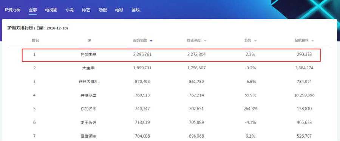This screenshot has width=340, height=141.
Task: Click the 696,968 search value
Action: click(196, 136)
